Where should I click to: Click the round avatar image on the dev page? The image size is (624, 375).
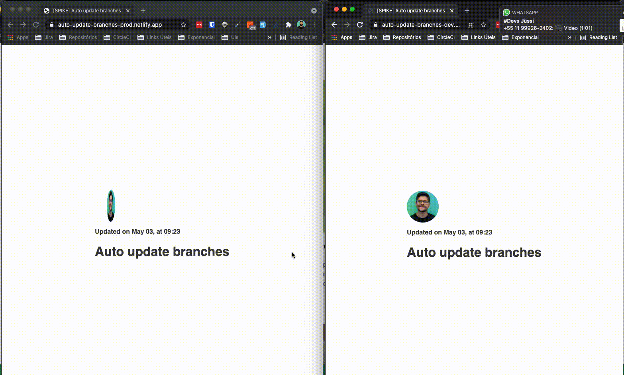coord(423,207)
